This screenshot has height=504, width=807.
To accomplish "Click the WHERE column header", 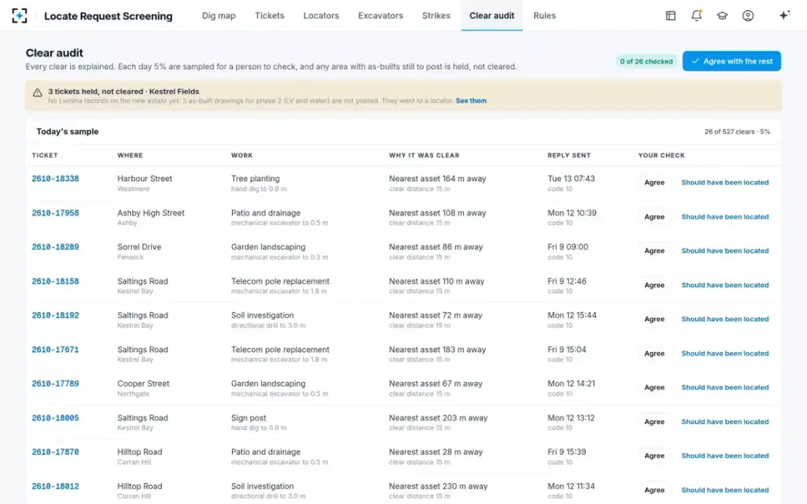I will pyautogui.click(x=130, y=155).
